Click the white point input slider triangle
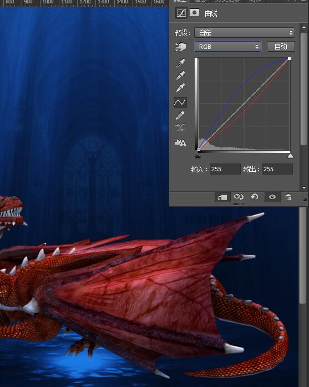Viewport: 309px width, 387px height. 290,156
